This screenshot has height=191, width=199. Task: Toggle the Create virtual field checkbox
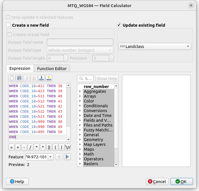click(x=10, y=34)
